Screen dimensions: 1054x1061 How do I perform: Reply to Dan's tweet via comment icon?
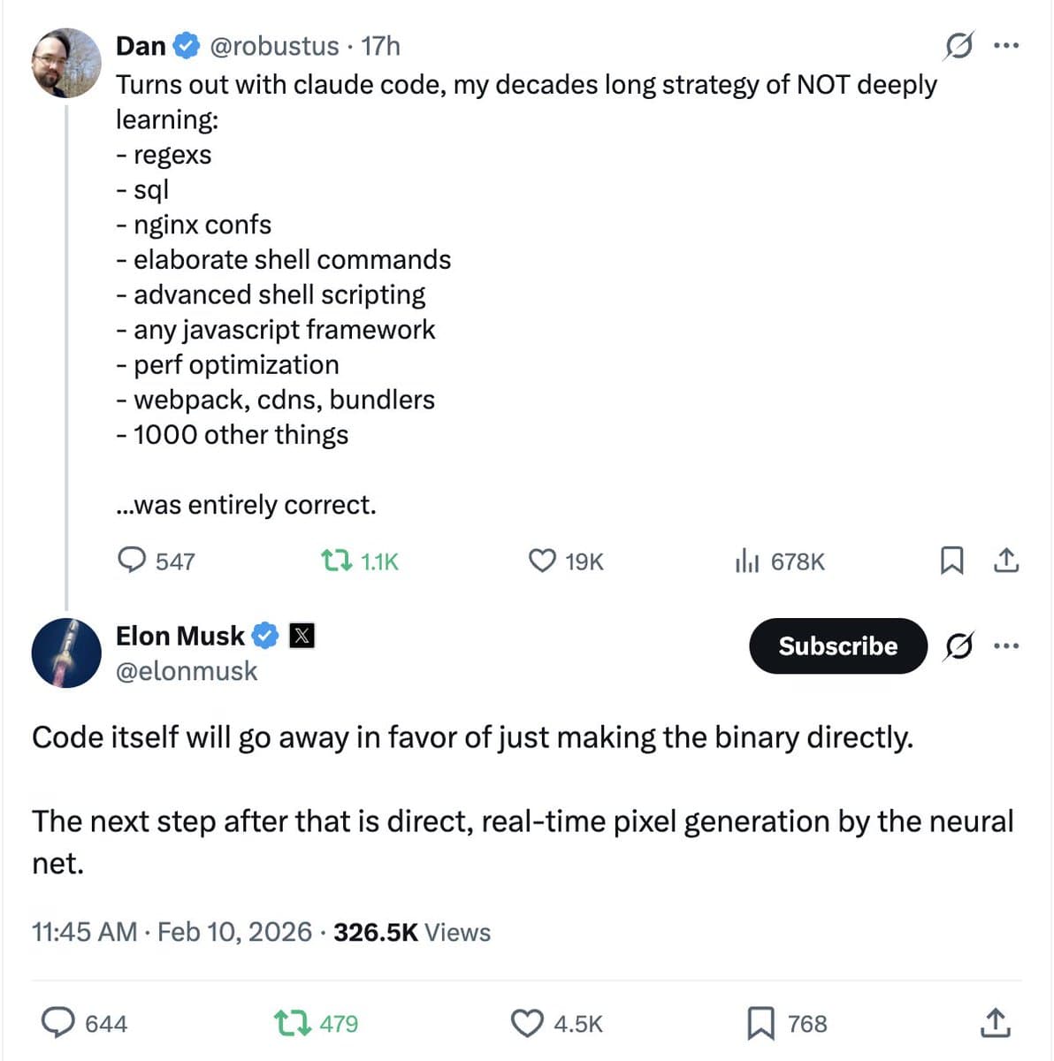(x=133, y=561)
